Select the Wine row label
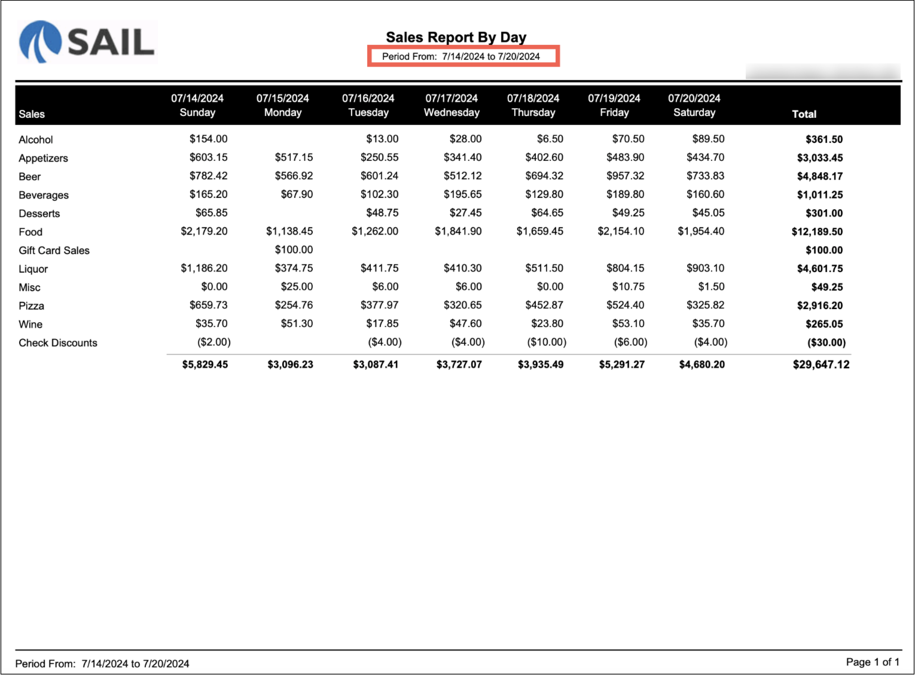The width and height of the screenshot is (915, 675). 30,324
